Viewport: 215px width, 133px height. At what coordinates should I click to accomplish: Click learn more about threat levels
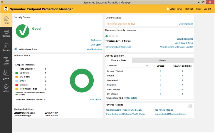point(118,47)
